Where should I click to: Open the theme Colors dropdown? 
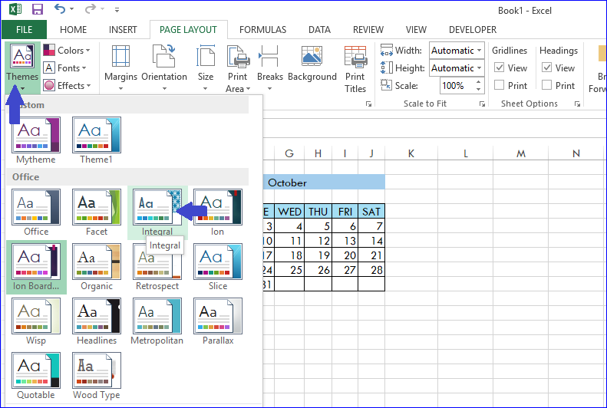[68, 51]
